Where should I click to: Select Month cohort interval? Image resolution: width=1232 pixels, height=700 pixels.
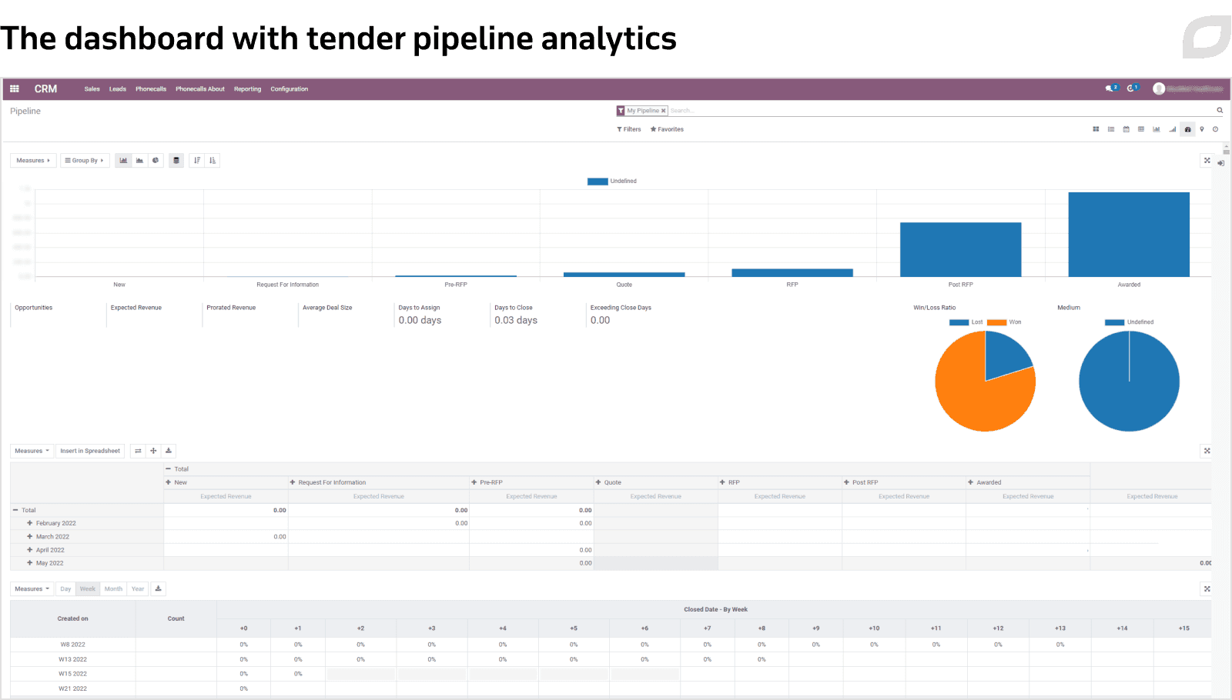pyautogui.click(x=113, y=589)
